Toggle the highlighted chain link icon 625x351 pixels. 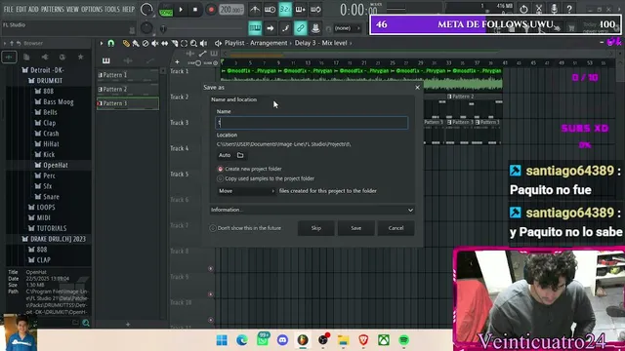[x=300, y=28]
